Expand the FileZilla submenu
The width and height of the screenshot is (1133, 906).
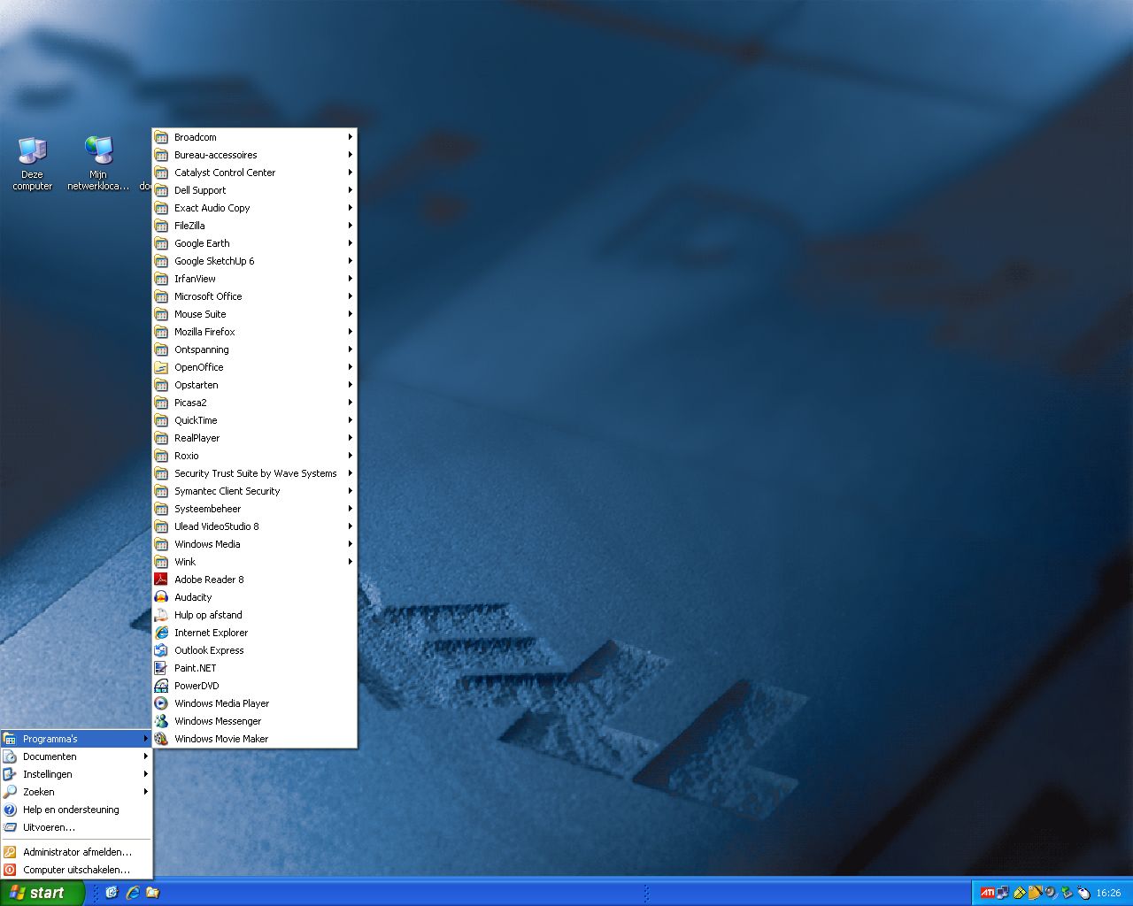tap(255, 226)
